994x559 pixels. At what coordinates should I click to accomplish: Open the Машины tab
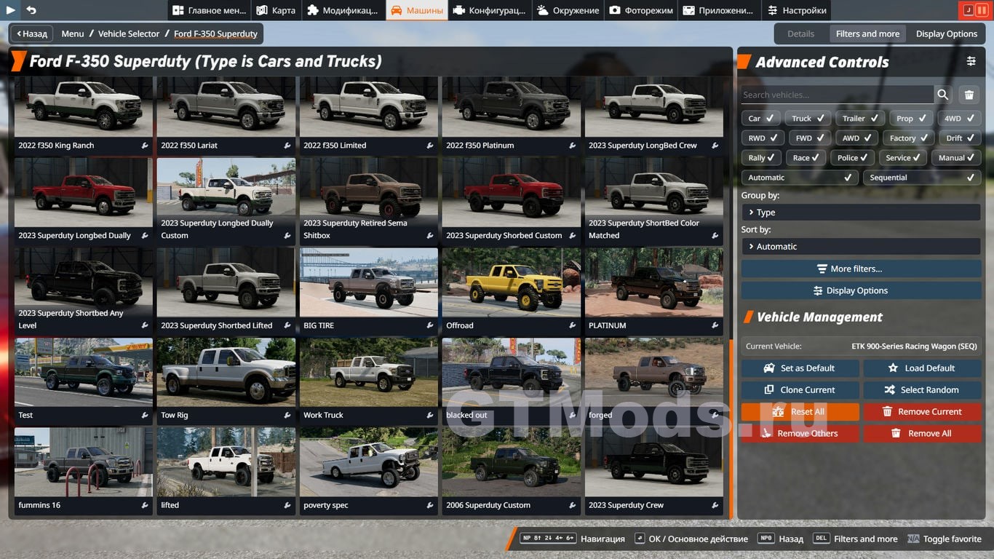click(x=417, y=10)
